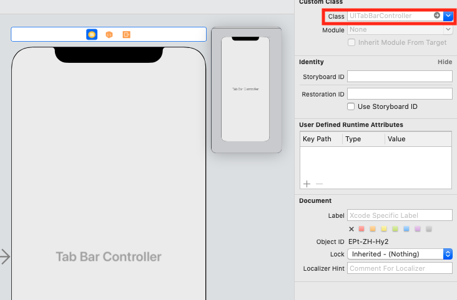
Task: Select the small Tab Bar Controller thumbnail
Action: click(x=246, y=90)
